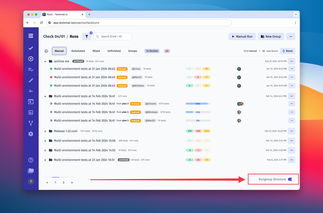Click the multi-select checklist icon beside Manual tab
323x213 pixels.
[x=46, y=51]
